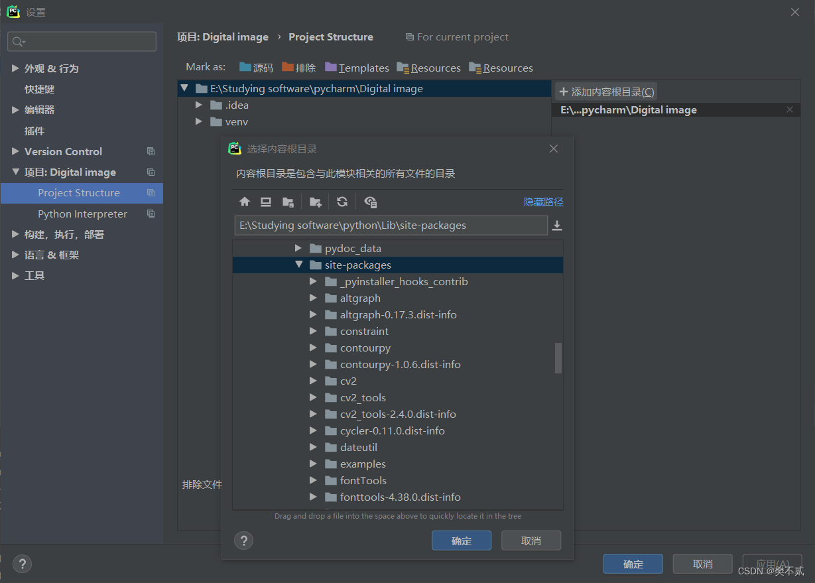815x583 pixels.
Task: Expand the .idea folder node
Action: click(198, 105)
